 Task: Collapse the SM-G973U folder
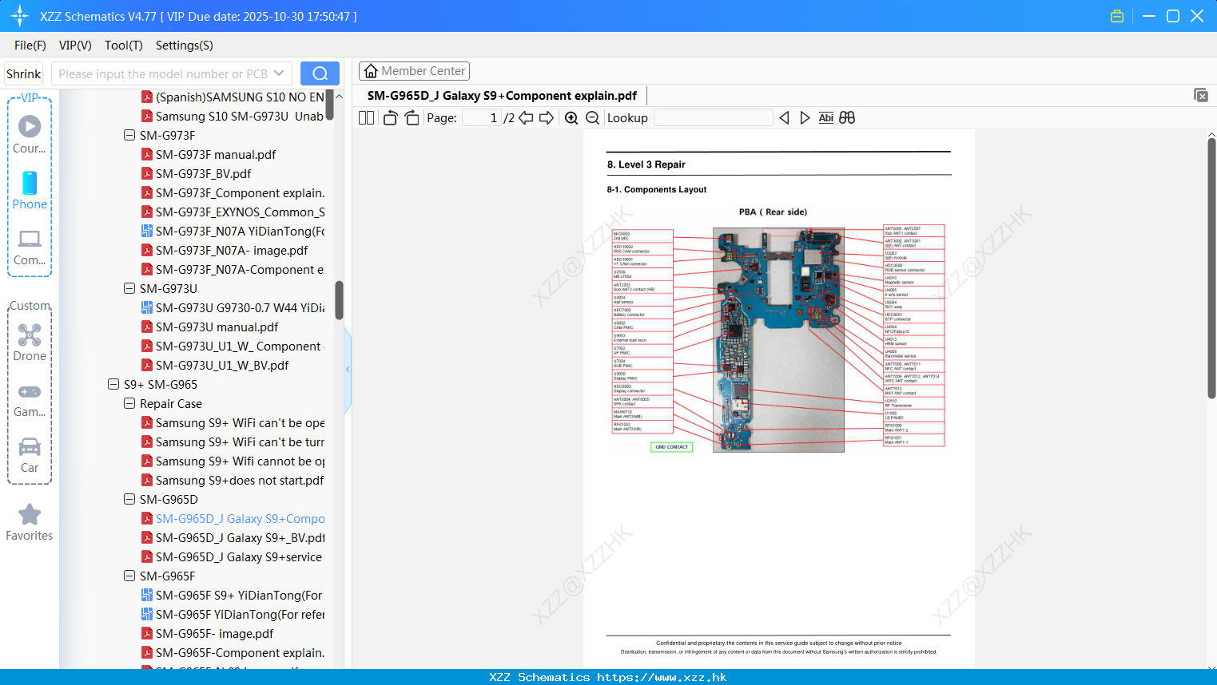point(129,288)
